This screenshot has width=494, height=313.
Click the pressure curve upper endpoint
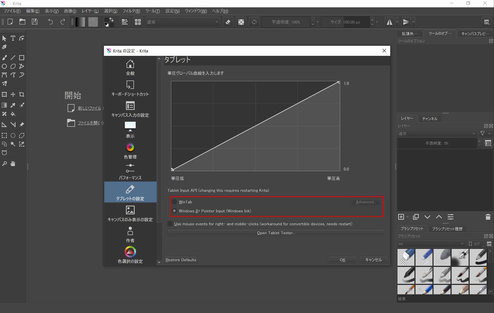tap(338, 82)
